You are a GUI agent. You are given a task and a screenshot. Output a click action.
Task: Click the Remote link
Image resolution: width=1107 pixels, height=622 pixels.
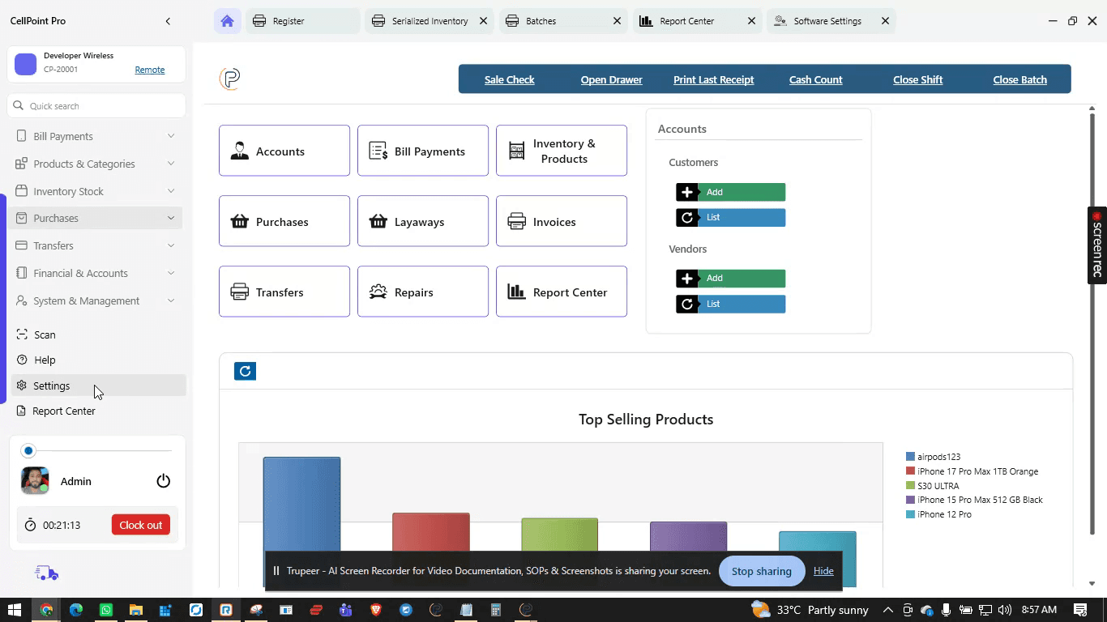click(x=150, y=70)
